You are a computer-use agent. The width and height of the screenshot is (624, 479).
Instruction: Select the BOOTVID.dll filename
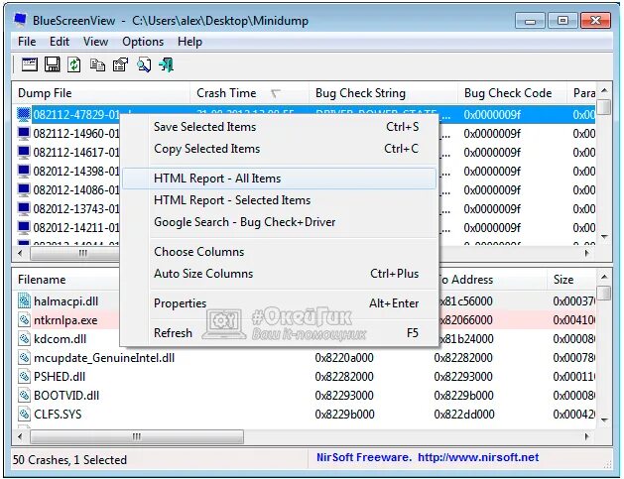tap(66, 396)
